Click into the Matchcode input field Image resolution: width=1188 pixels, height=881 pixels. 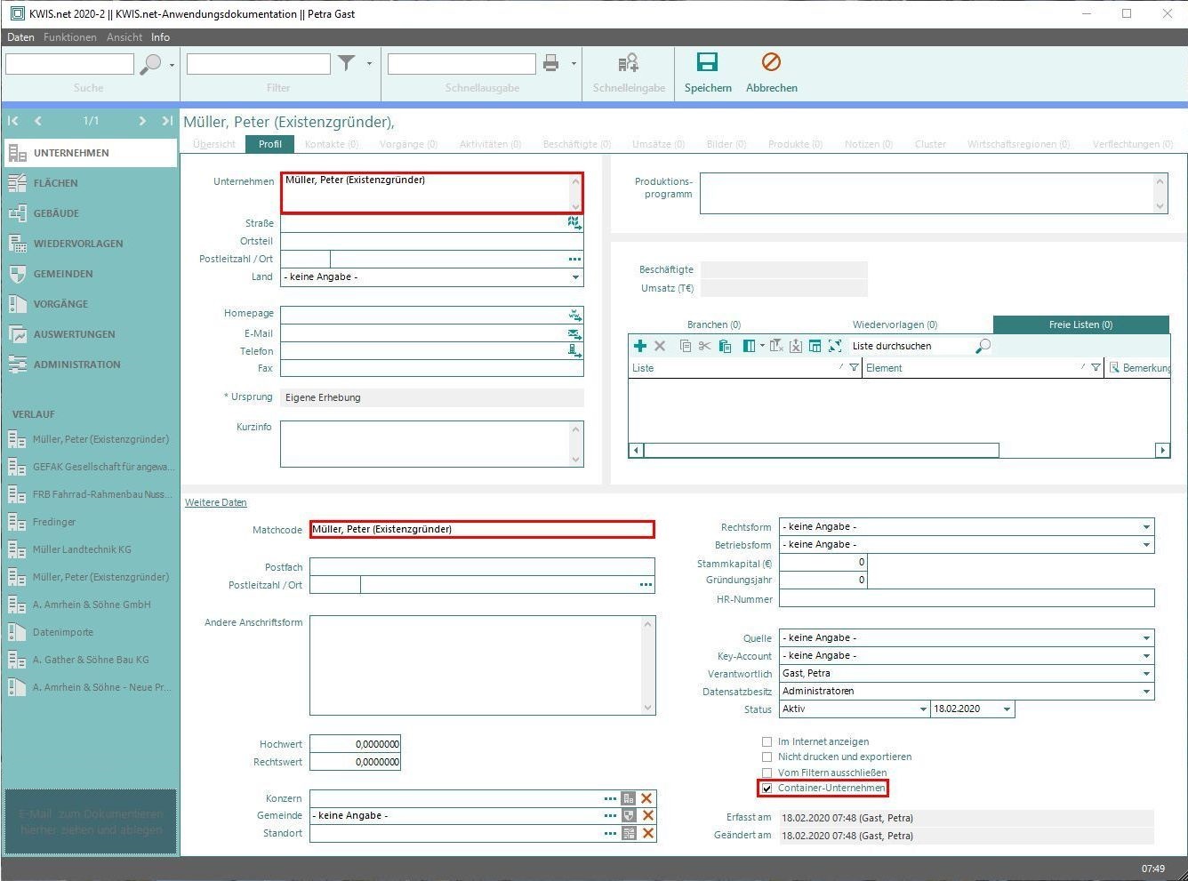[x=481, y=530]
